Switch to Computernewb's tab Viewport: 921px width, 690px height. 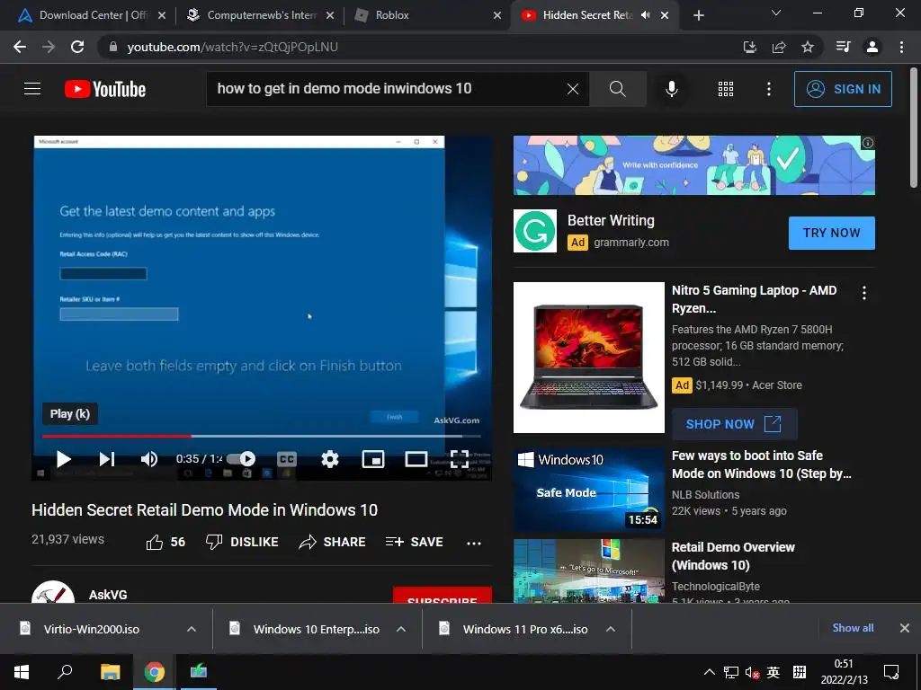pos(262,15)
